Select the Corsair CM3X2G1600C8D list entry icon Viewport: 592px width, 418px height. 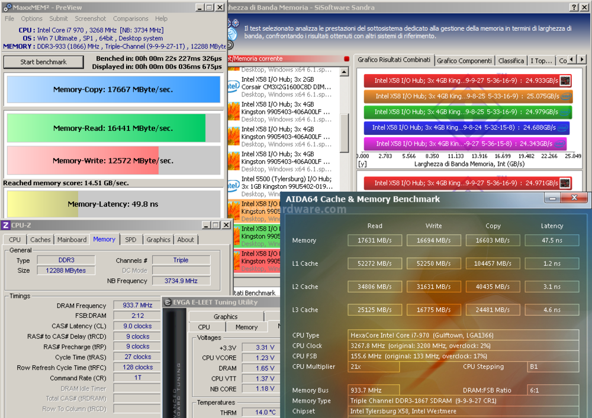233,86
